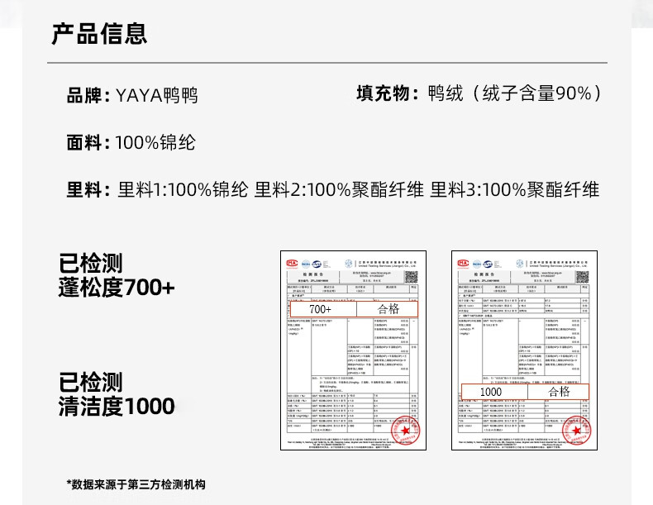Click '合格' result in the left report
This screenshot has height=505, width=653.
pos(388,309)
